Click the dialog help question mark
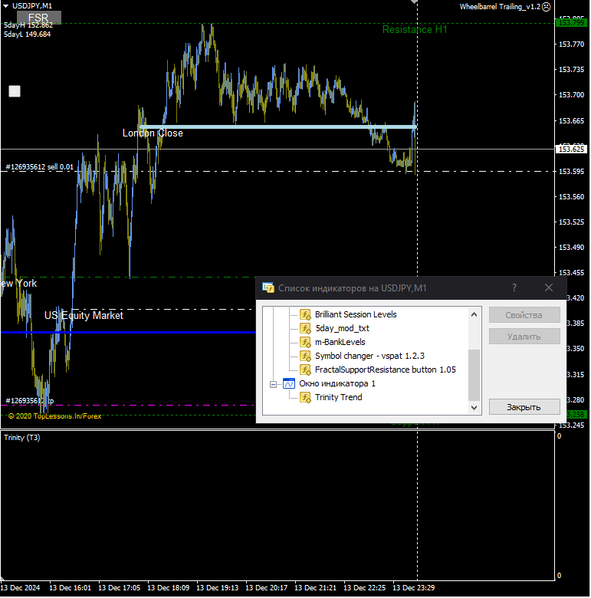Screen dimensions: 591x598 (x=514, y=287)
